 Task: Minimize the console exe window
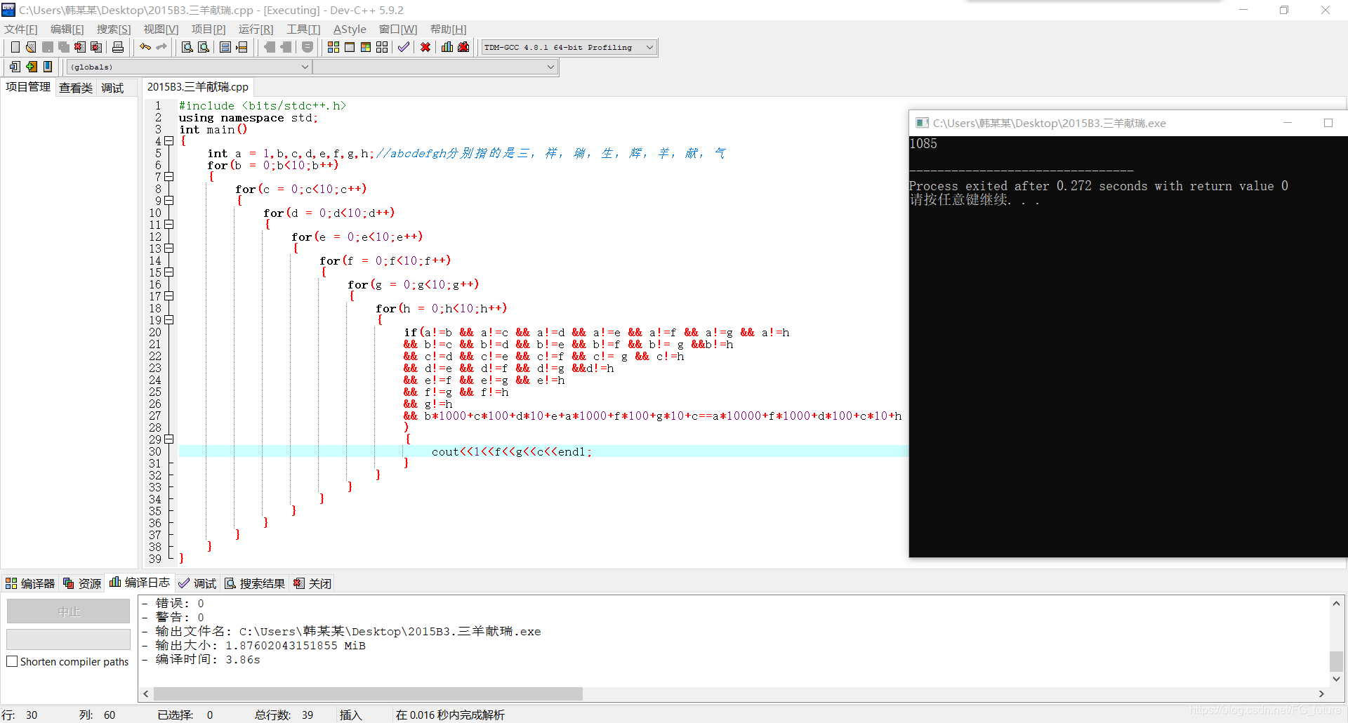(x=1288, y=123)
